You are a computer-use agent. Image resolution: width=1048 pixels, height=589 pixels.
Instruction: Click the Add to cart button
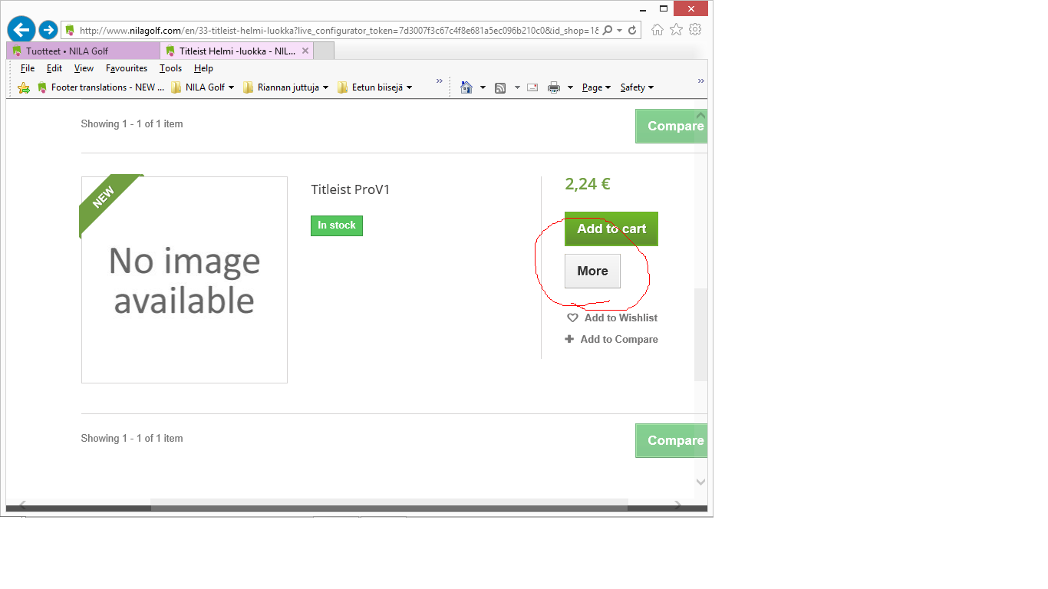(611, 229)
